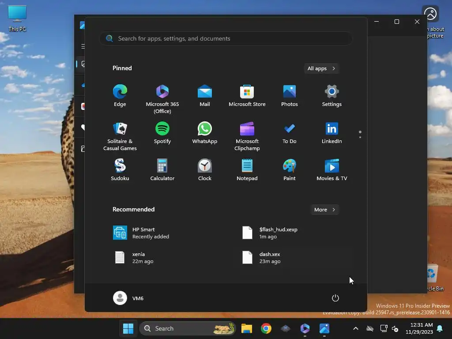Click the Start menu search field
Screen dimensions: 452x339
pos(226,39)
